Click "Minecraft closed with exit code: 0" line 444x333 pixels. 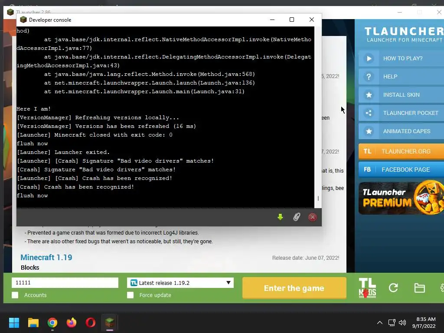[94, 135]
